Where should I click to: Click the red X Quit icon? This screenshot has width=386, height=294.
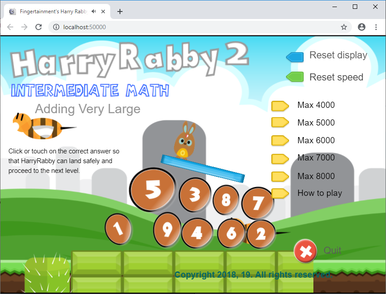305,251
